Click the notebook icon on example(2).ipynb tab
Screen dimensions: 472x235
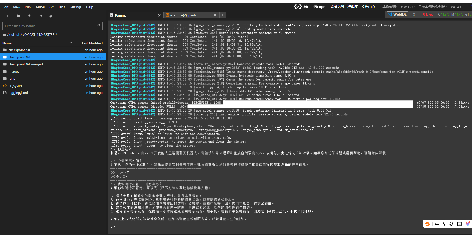click(x=168, y=15)
